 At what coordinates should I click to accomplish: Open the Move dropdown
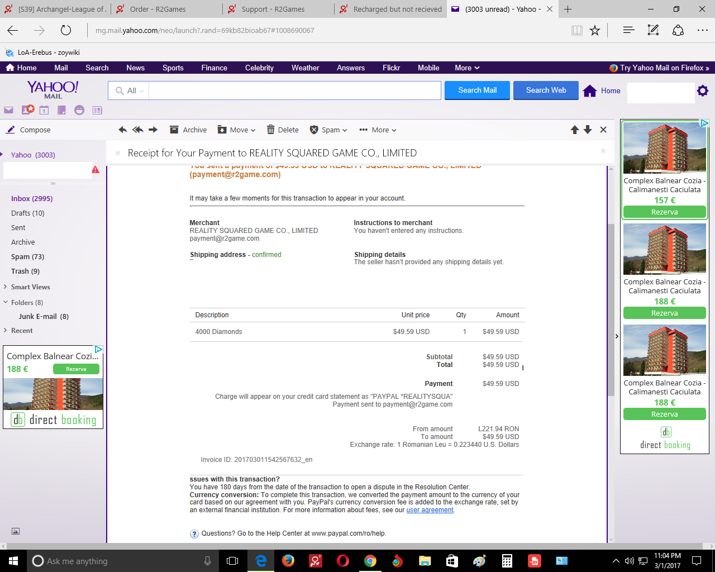(236, 130)
